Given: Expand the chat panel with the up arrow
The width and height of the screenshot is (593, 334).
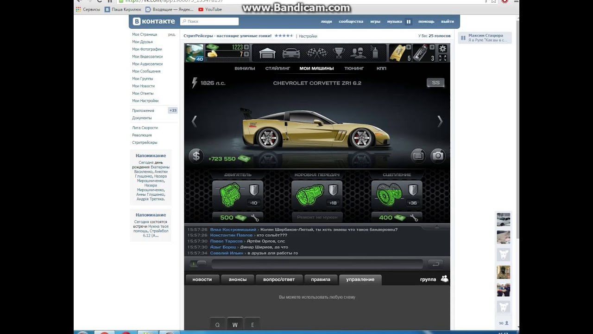Looking at the screenshot, I should (x=436, y=227).
